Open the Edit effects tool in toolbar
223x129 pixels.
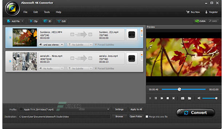(x=62, y=21)
